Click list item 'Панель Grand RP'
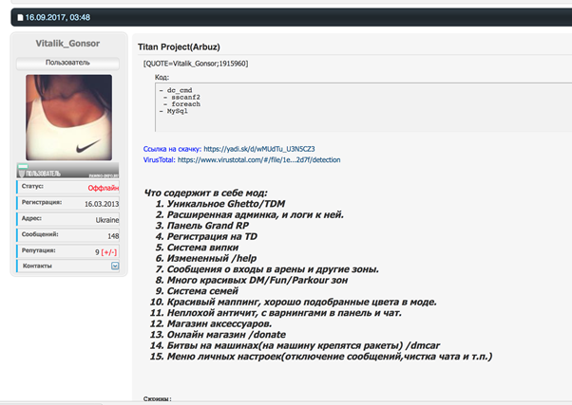Image resolution: width=572 pixels, height=405 pixels. 208,226
